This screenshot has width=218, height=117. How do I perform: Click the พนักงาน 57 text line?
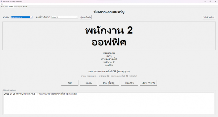point(109,53)
